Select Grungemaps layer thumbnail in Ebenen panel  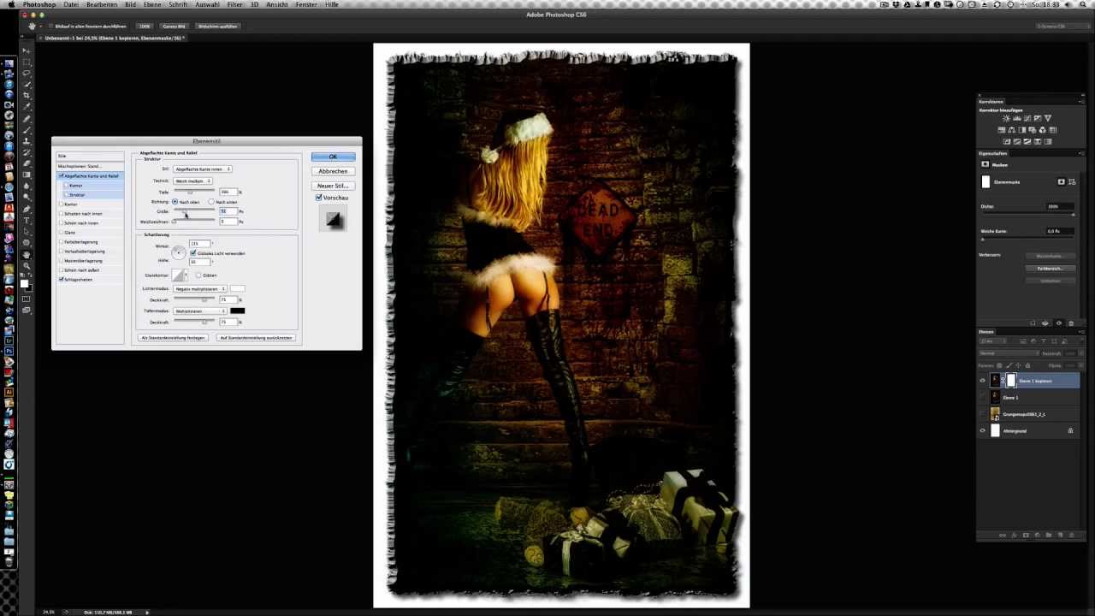995,414
